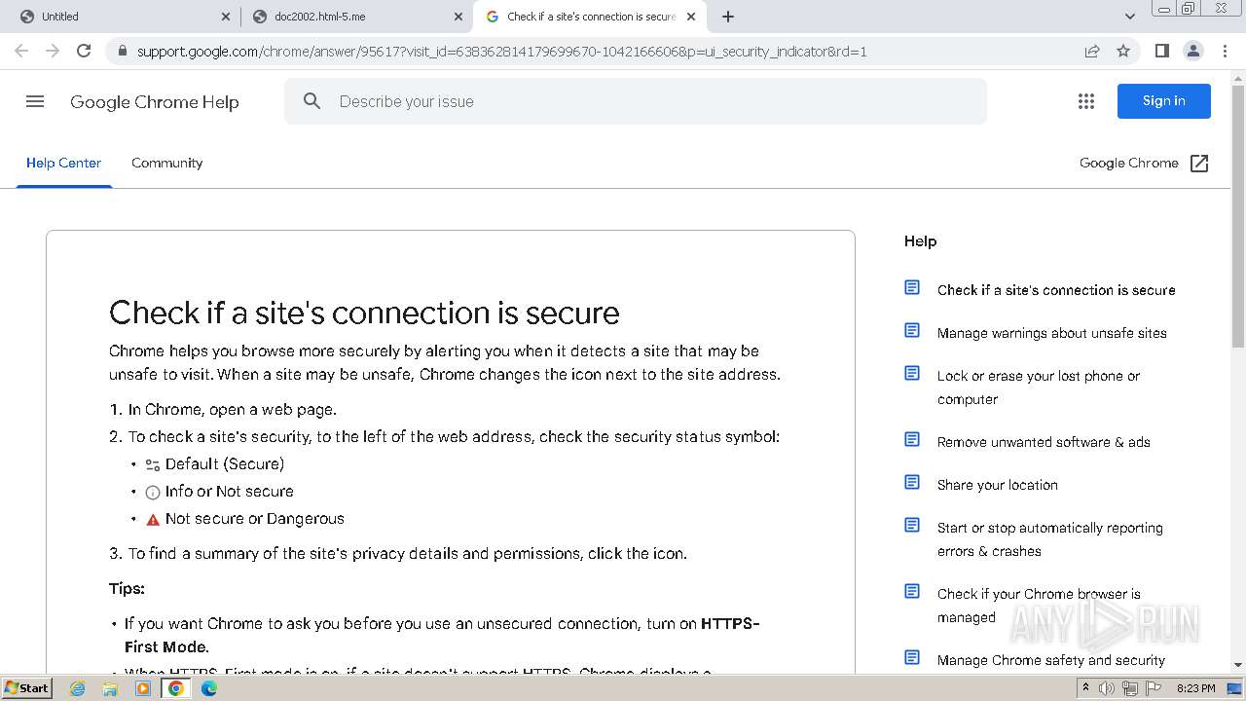Open the Windows Start menu
Viewport: 1246px width, 701px height.
[27, 688]
